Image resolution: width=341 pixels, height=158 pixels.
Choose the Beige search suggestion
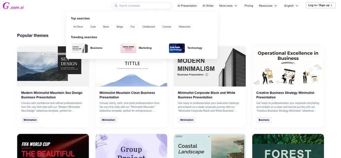pos(120,27)
